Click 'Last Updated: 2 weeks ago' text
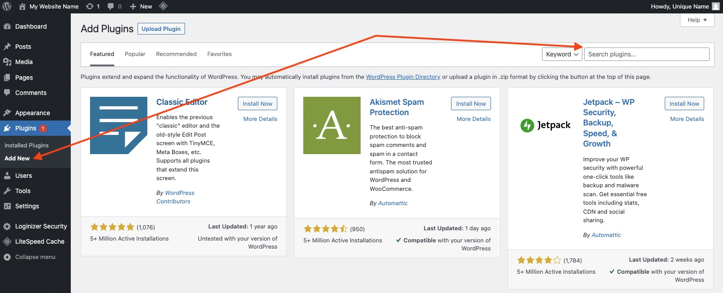This screenshot has width=723, height=293. [667, 260]
